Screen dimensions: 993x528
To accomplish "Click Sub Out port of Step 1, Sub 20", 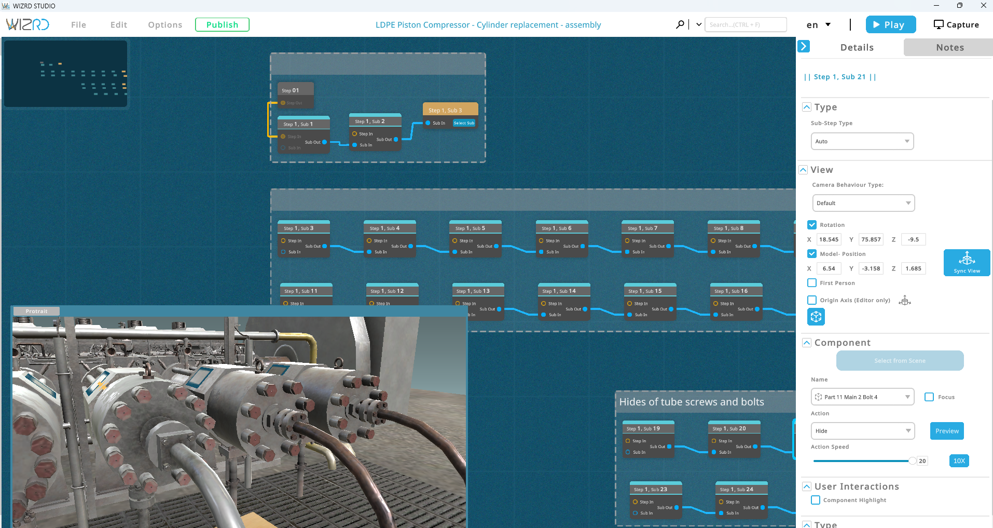I will point(755,446).
